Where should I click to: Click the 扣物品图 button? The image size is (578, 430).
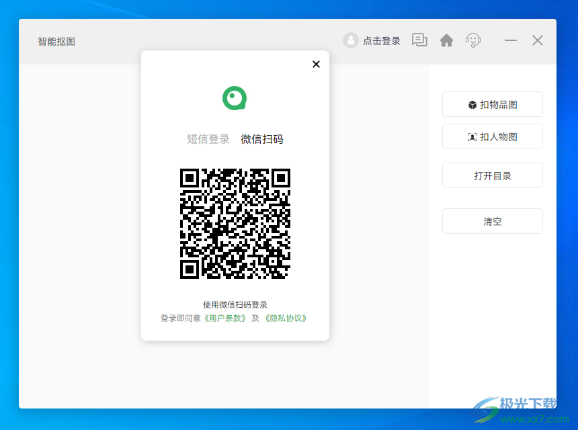493,104
